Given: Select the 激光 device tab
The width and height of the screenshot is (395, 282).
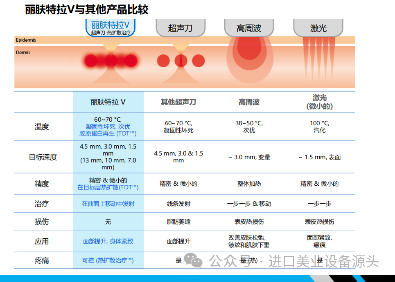Looking at the screenshot, I should [x=318, y=28].
